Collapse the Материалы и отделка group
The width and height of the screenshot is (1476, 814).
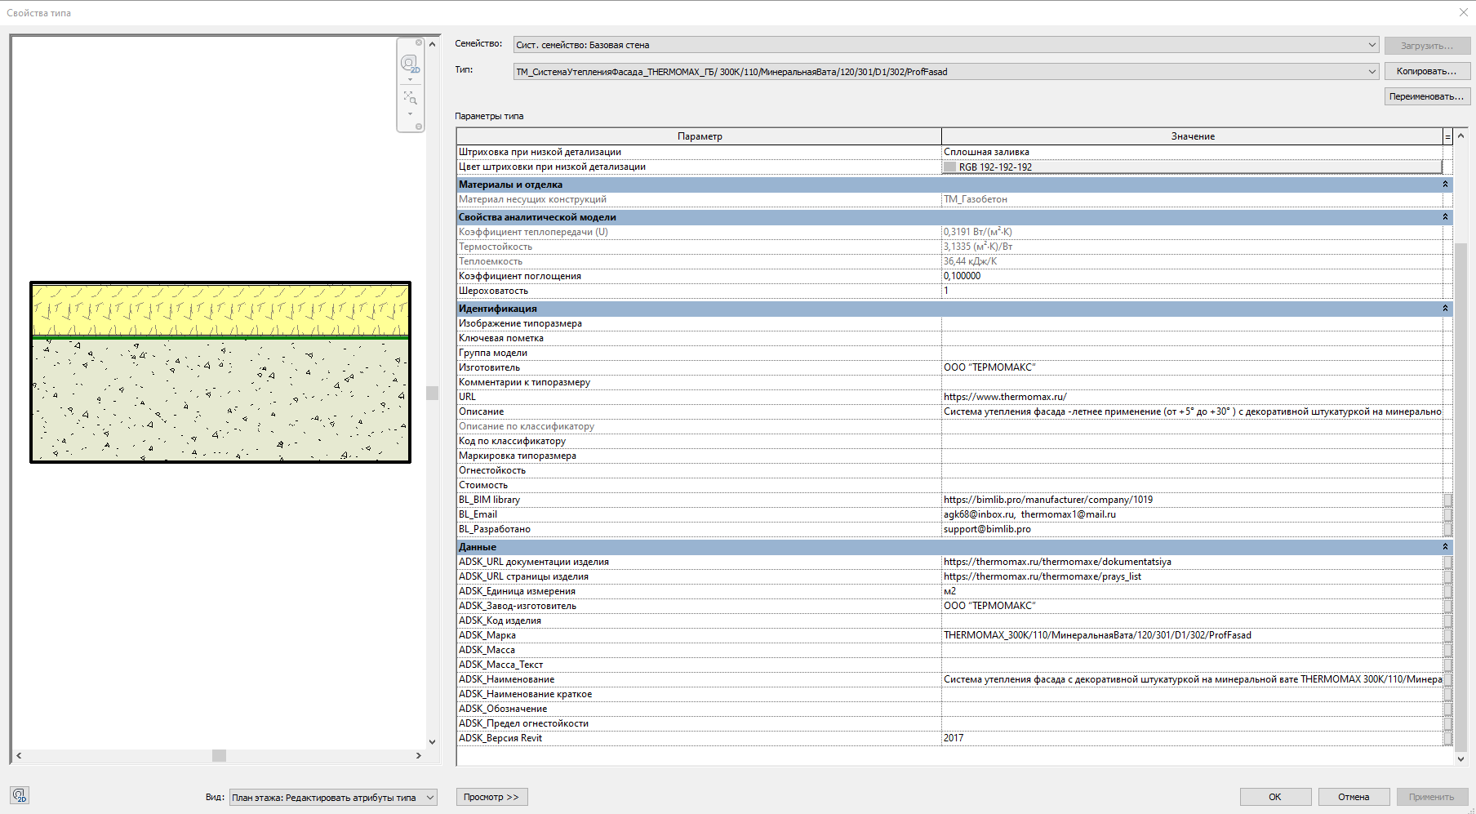1445,185
